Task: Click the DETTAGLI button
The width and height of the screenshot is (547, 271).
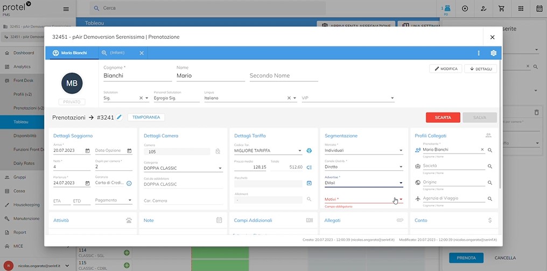Action: coord(481,69)
